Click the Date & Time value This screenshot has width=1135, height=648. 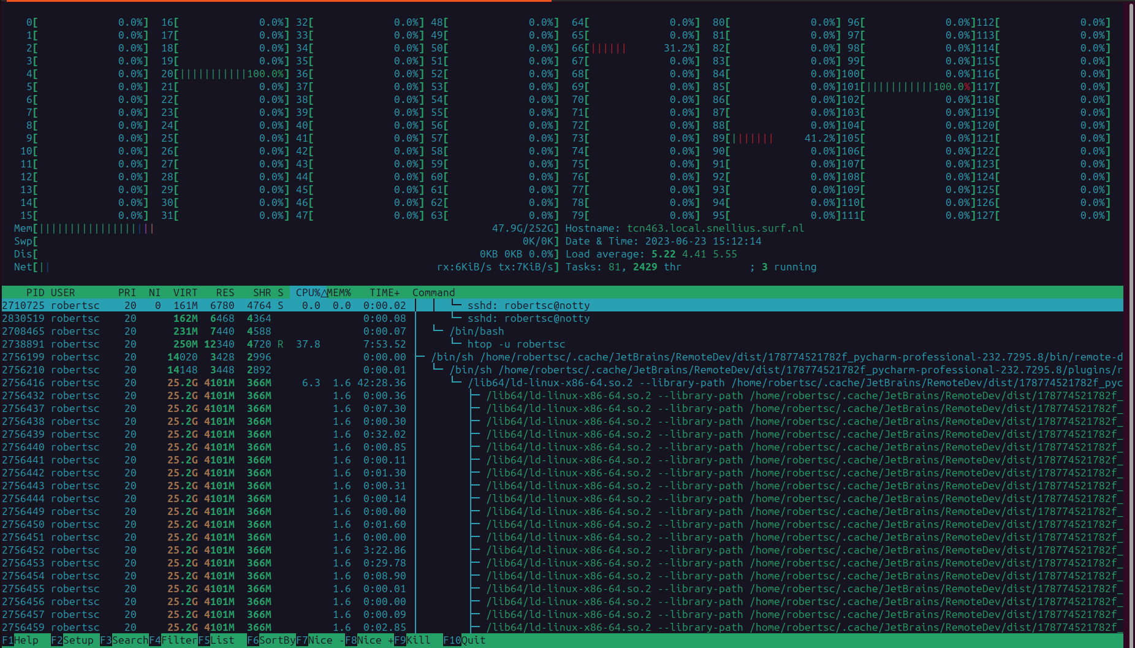click(x=703, y=241)
